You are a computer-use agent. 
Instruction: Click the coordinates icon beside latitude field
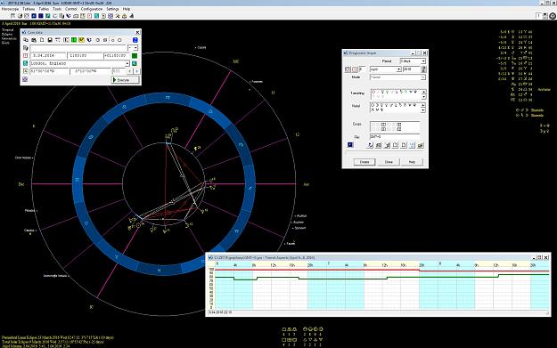point(26,71)
